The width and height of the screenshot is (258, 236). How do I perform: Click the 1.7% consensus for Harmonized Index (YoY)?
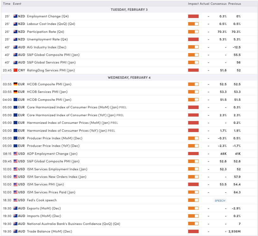coord(223,131)
